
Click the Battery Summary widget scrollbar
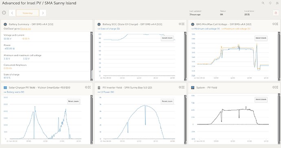click(x=91, y=57)
